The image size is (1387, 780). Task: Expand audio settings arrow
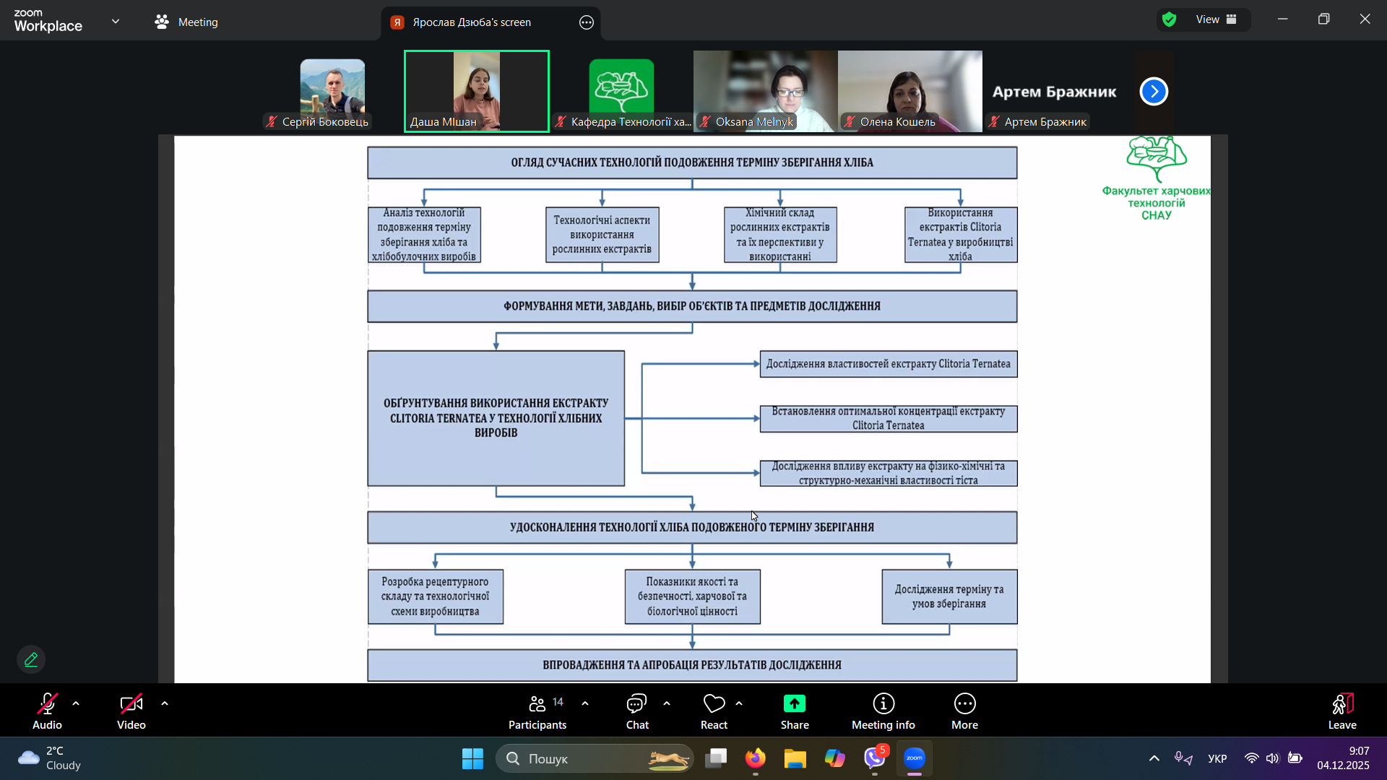(76, 703)
